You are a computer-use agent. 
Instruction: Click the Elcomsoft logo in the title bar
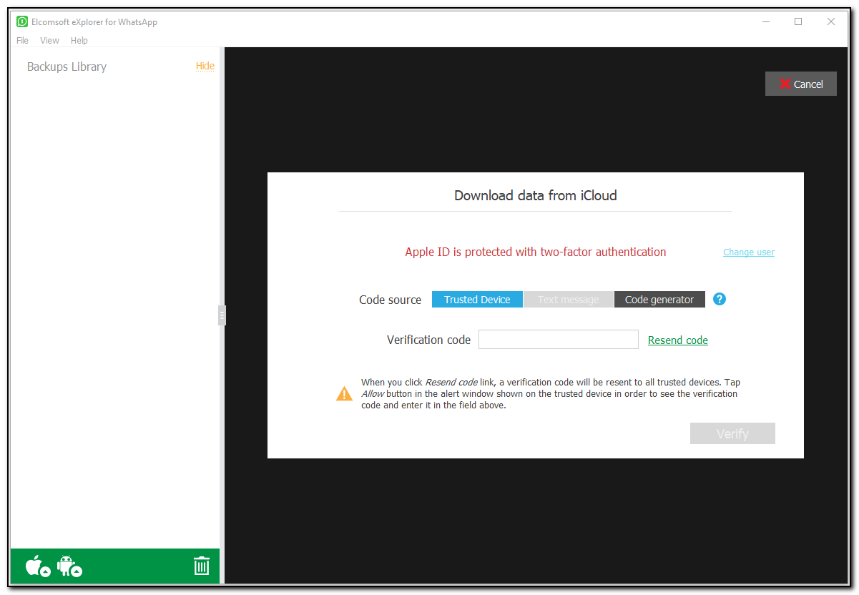click(22, 21)
